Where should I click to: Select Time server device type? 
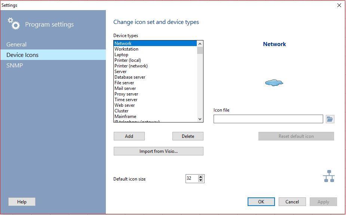tap(155, 99)
